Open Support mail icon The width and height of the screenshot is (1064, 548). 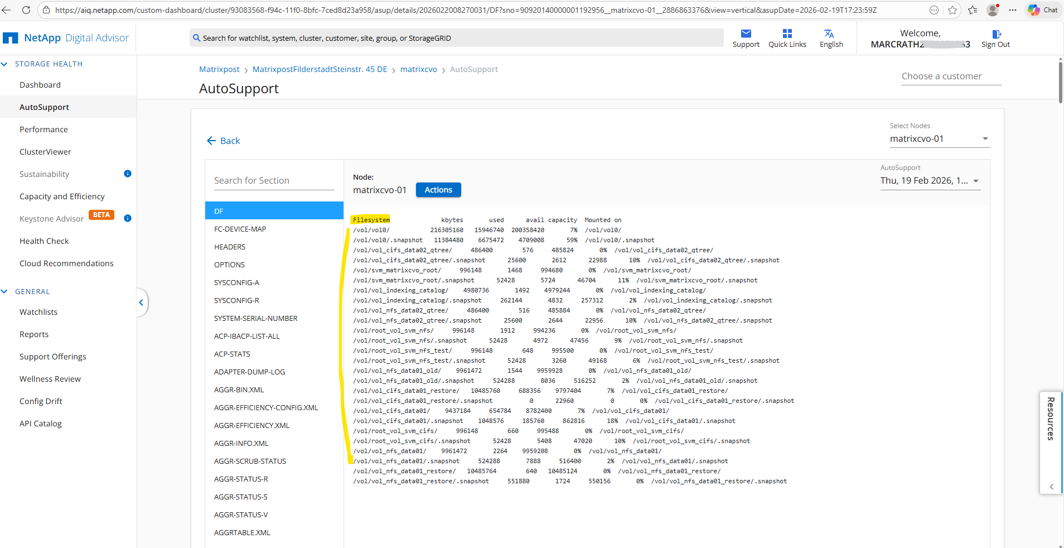[746, 33]
